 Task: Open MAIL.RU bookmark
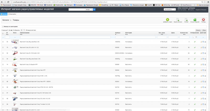[x=32, y=5]
